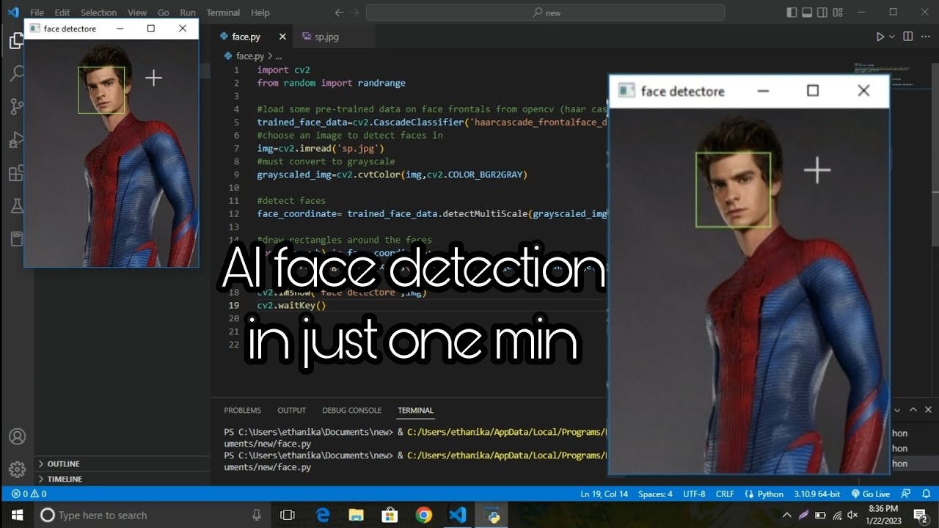Open the File menu

click(x=37, y=12)
